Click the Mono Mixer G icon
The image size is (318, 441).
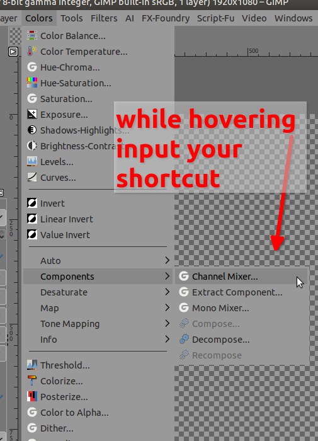184,307
